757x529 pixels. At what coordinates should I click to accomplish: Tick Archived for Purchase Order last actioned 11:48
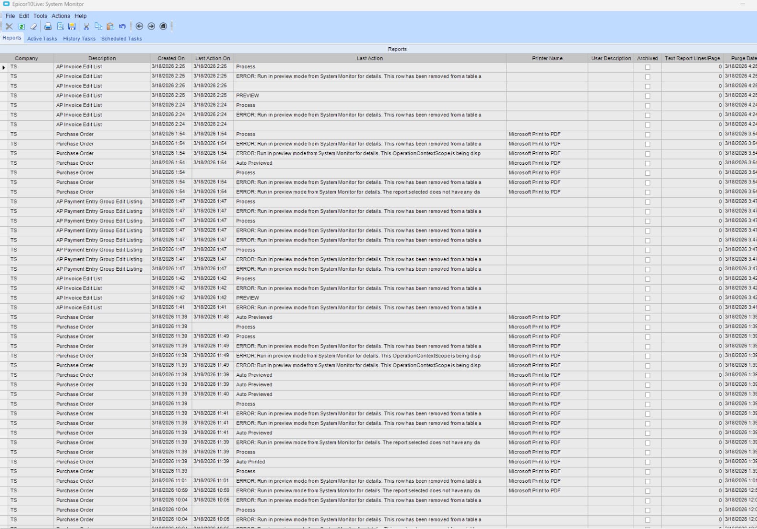click(x=648, y=317)
